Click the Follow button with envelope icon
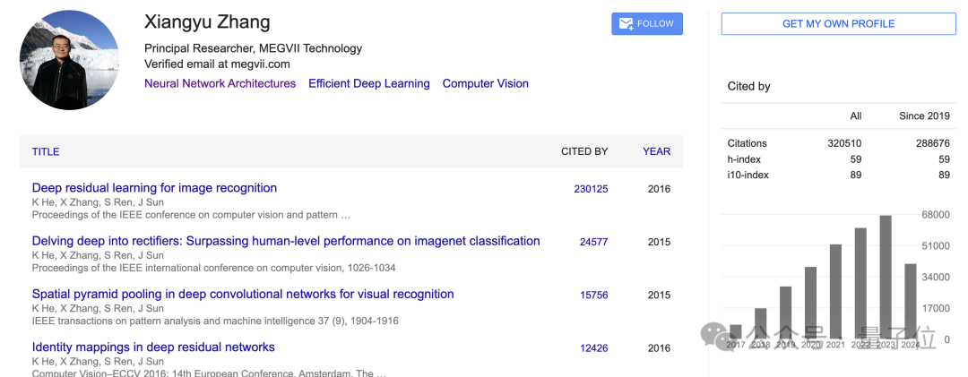The width and height of the screenshot is (968, 377). (646, 24)
